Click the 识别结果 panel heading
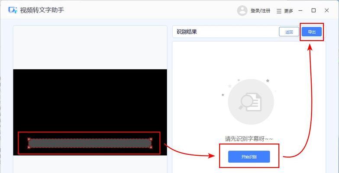The height and width of the screenshot is (173, 339). [x=187, y=32]
